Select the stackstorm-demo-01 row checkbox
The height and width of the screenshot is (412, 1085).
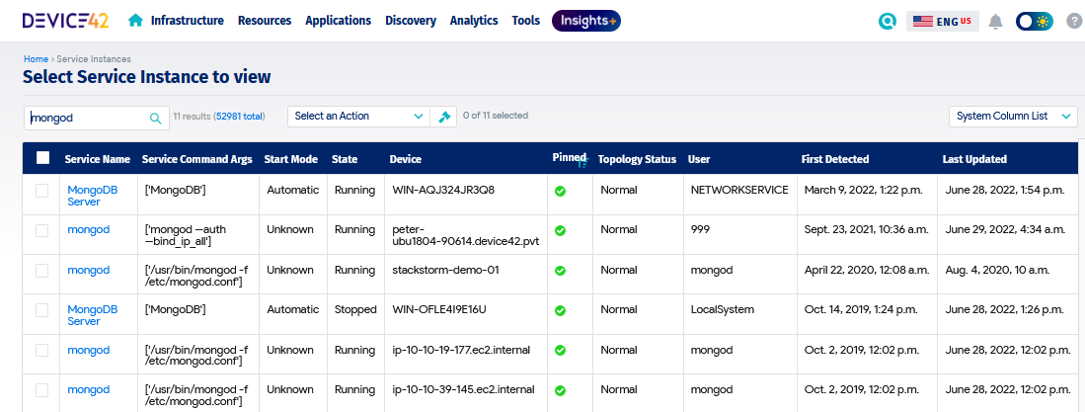42,270
